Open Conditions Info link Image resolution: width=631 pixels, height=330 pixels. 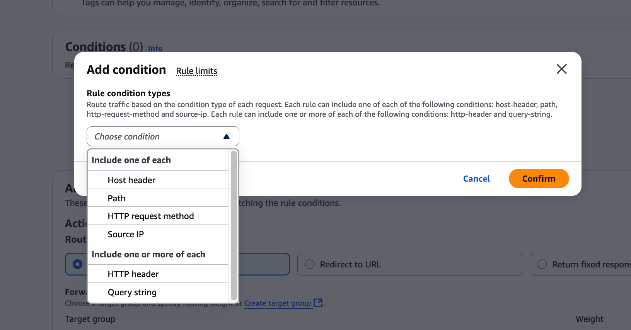155,49
